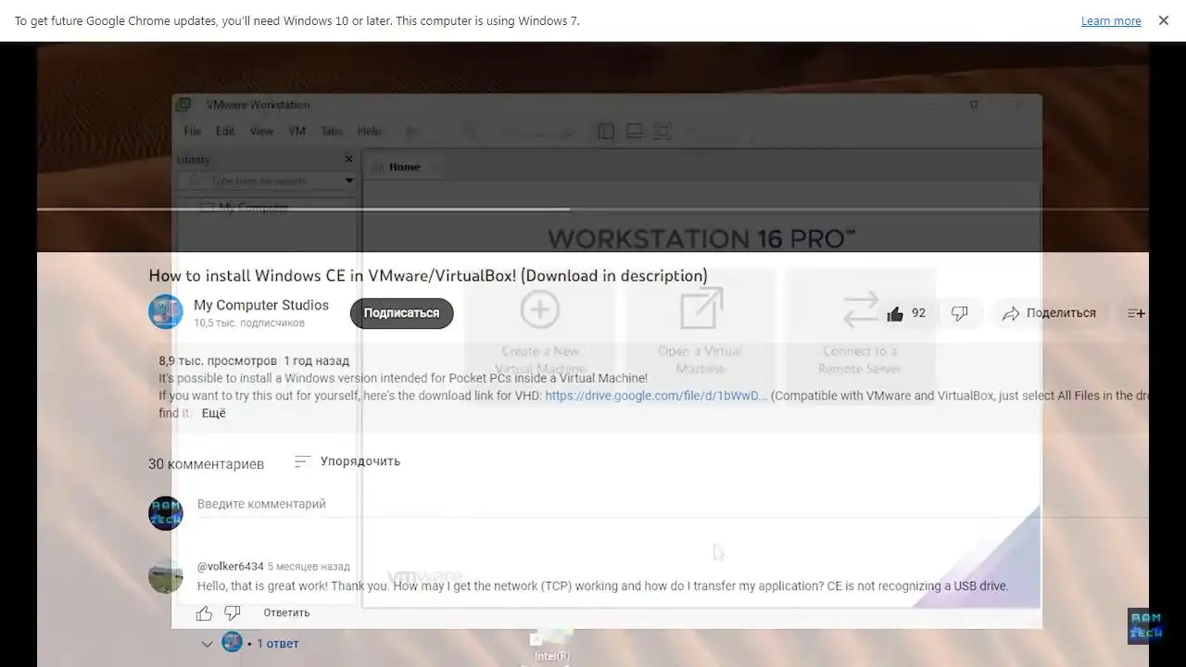Click the Подписаться subscribe button
Screen dimensions: 1186x667
[x=401, y=313]
